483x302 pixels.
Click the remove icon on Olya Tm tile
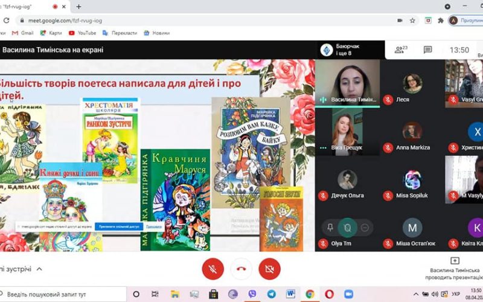click(x=365, y=228)
